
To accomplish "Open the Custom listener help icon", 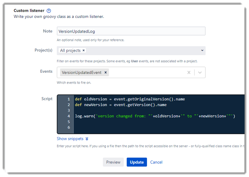I will pyautogui.click(x=49, y=11).
